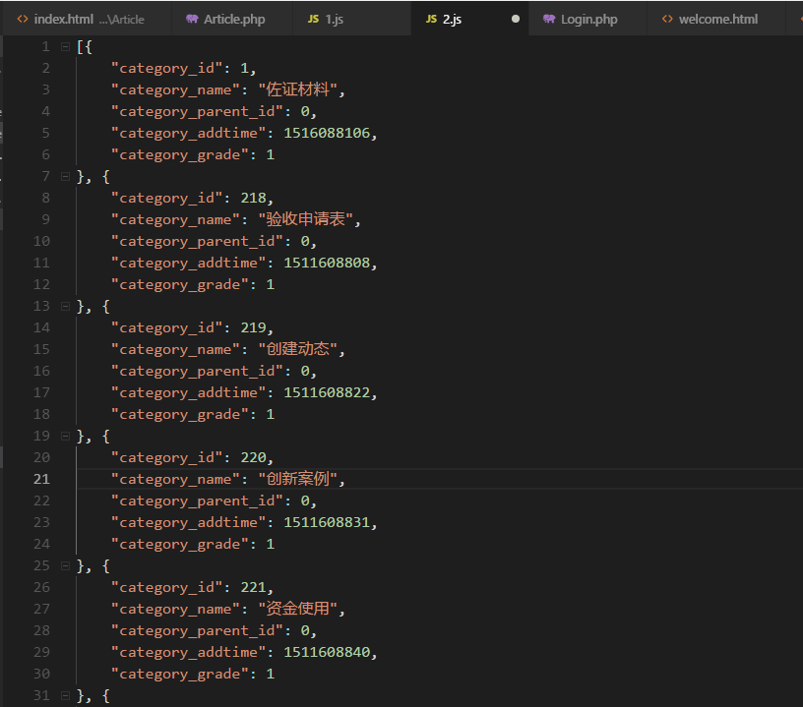Screen dimensions: 803x707
Task: Click the unsaved dot on 2.js tab
Action: (515, 20)
